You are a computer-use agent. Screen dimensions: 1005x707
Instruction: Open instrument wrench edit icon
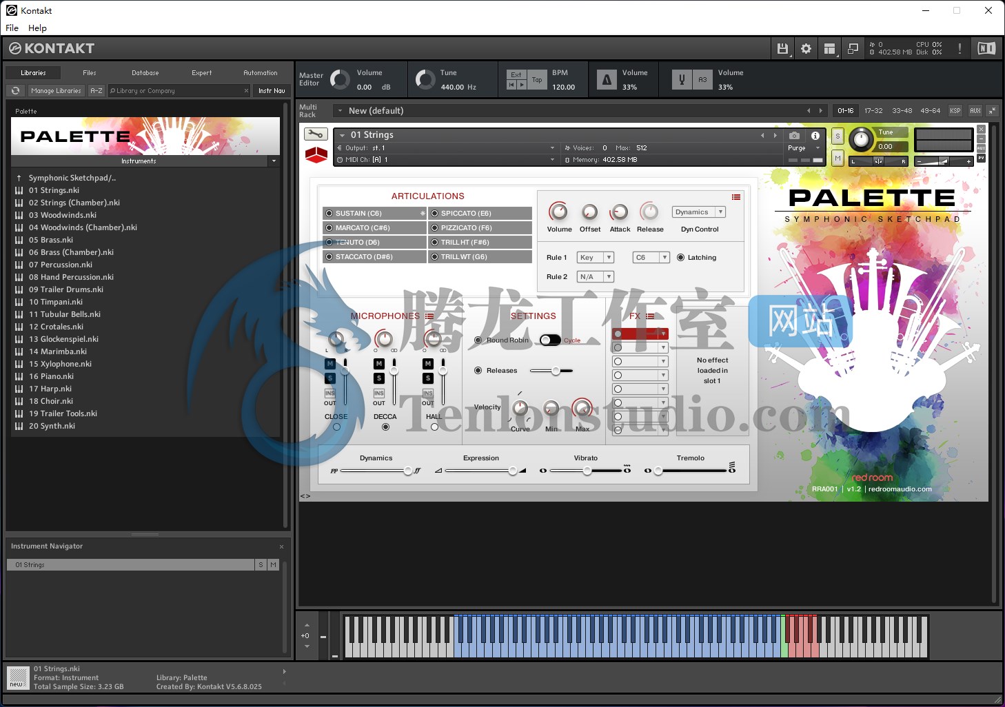[x=316, y=134]
